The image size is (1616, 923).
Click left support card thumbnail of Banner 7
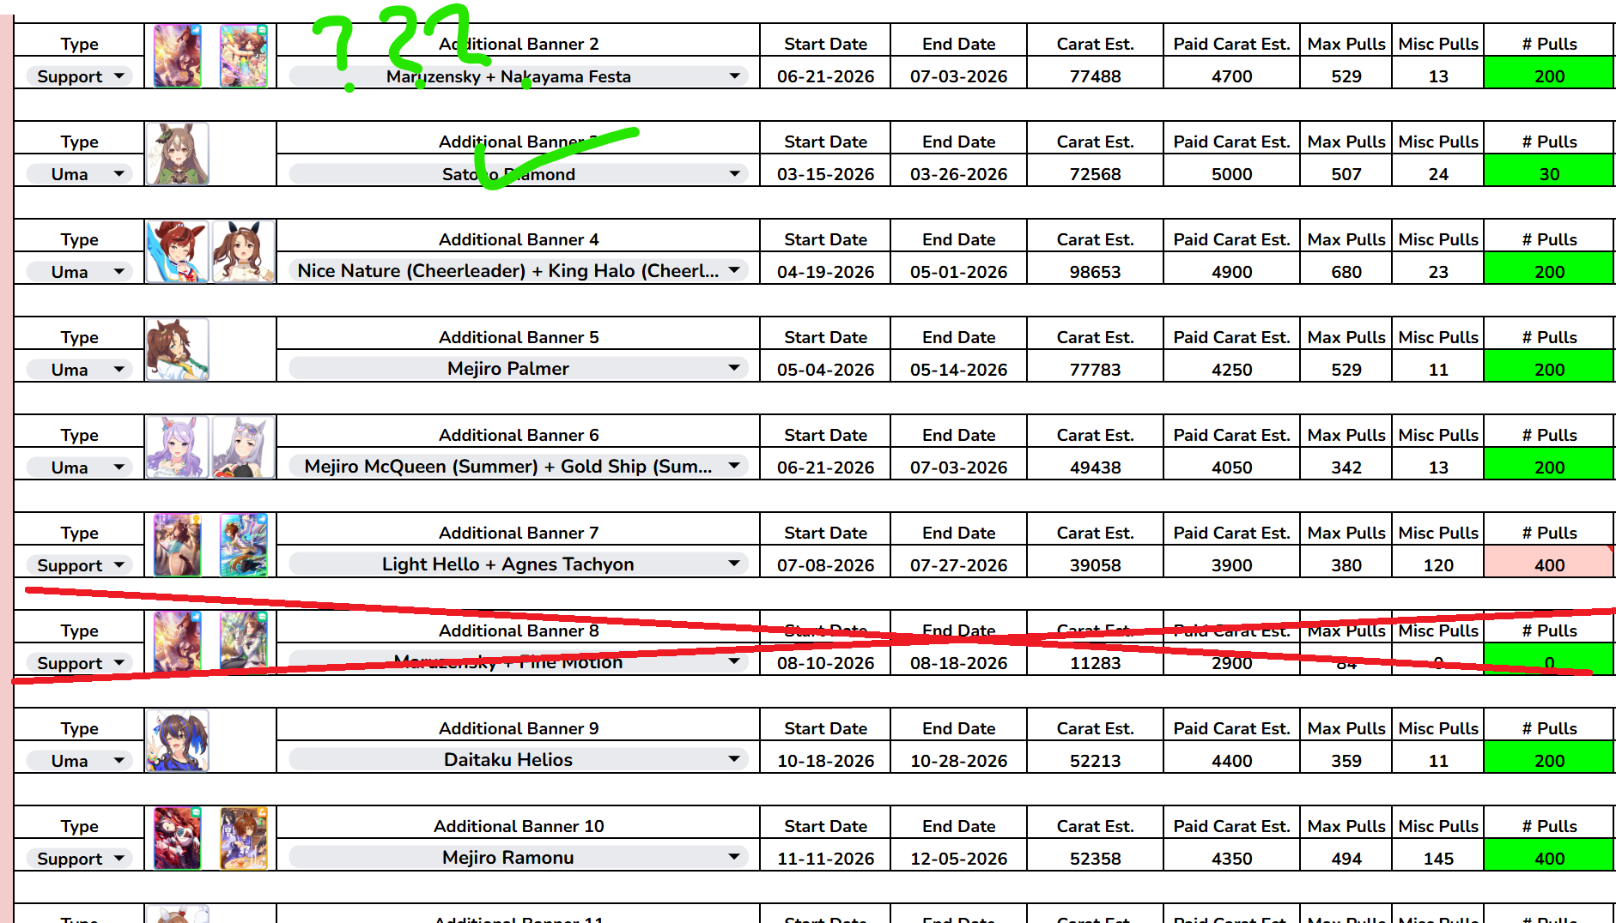178,546
